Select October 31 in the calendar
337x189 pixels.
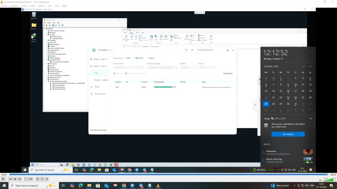[x=296, y=104]
